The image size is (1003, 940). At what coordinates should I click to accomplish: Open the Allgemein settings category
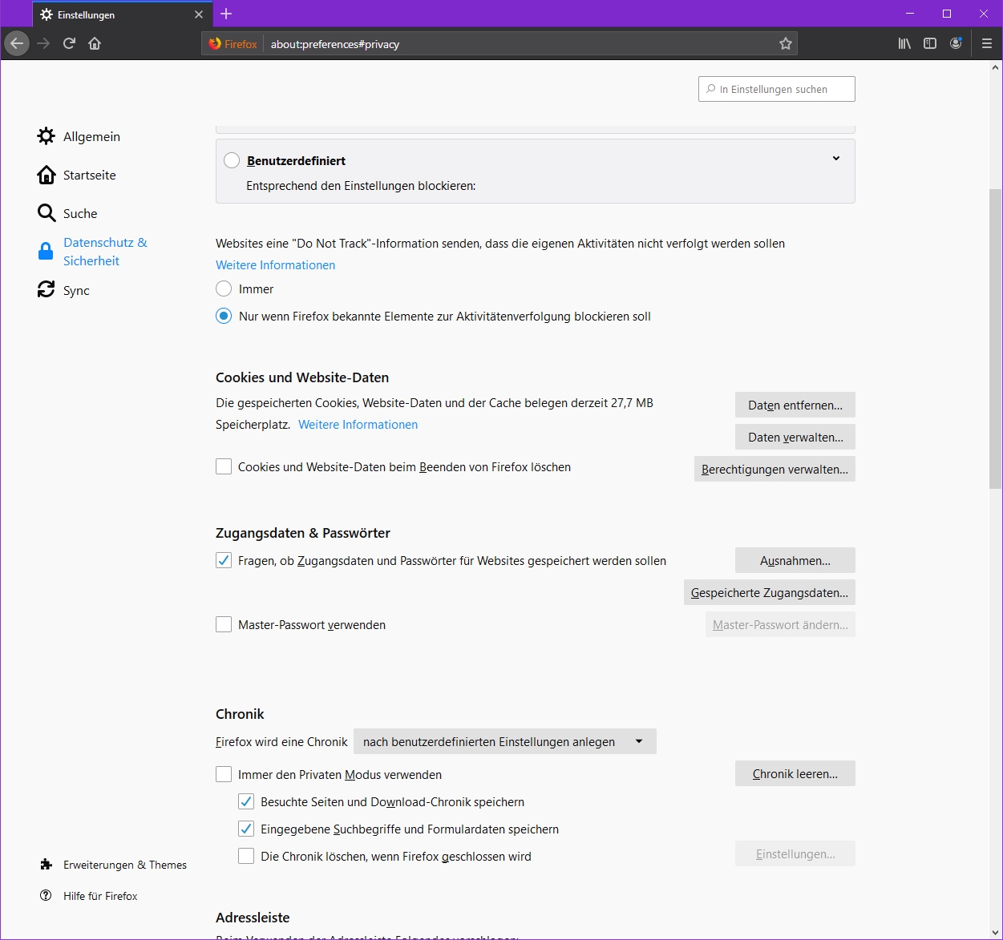[x=79, y=136]
